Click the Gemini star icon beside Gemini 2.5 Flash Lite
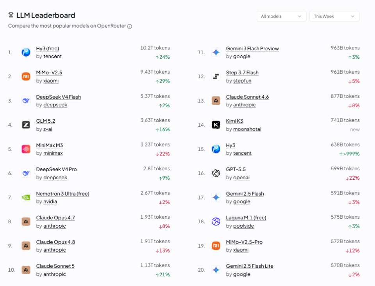This screenshot has width=375, height=286. click(216, 270)
